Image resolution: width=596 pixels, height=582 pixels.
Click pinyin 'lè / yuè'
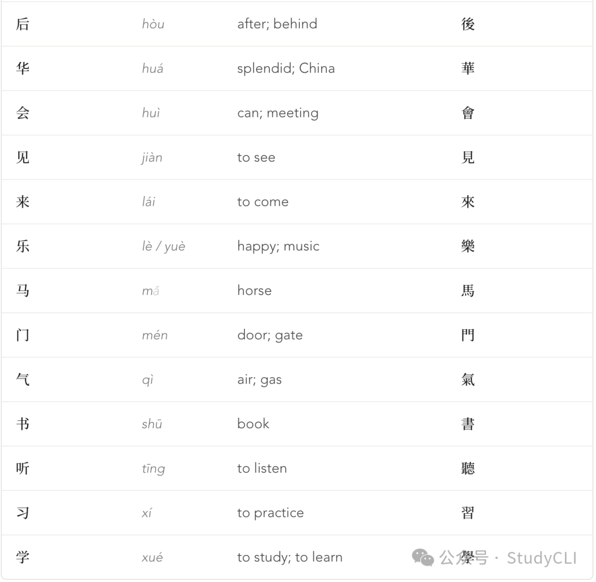click(x=163, y=246)
